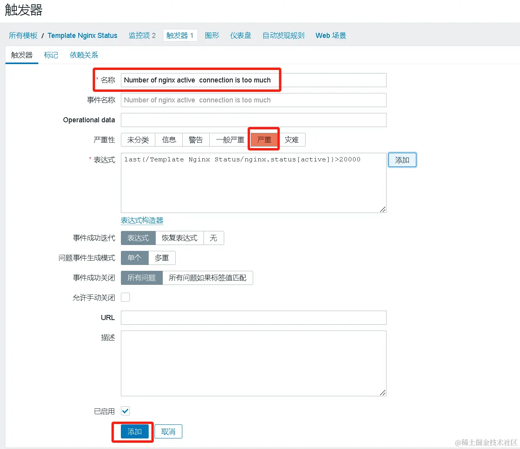Click the blue 添加 submit button

[135, 432]
